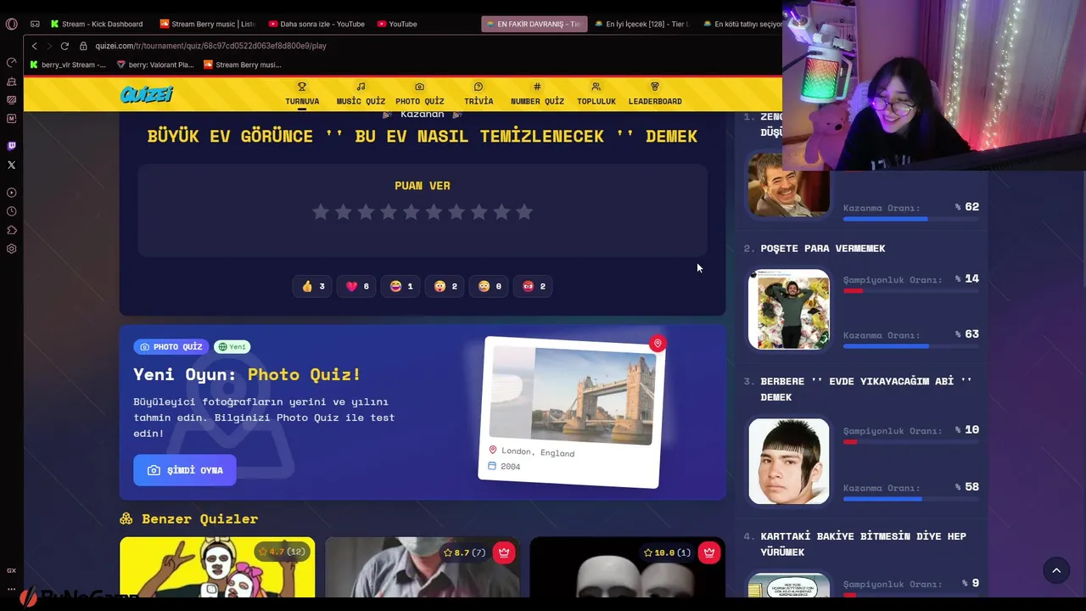The image size is (1086, 611).
Task: Switch to the En iyi içecek tab
Action: point(642,24)
